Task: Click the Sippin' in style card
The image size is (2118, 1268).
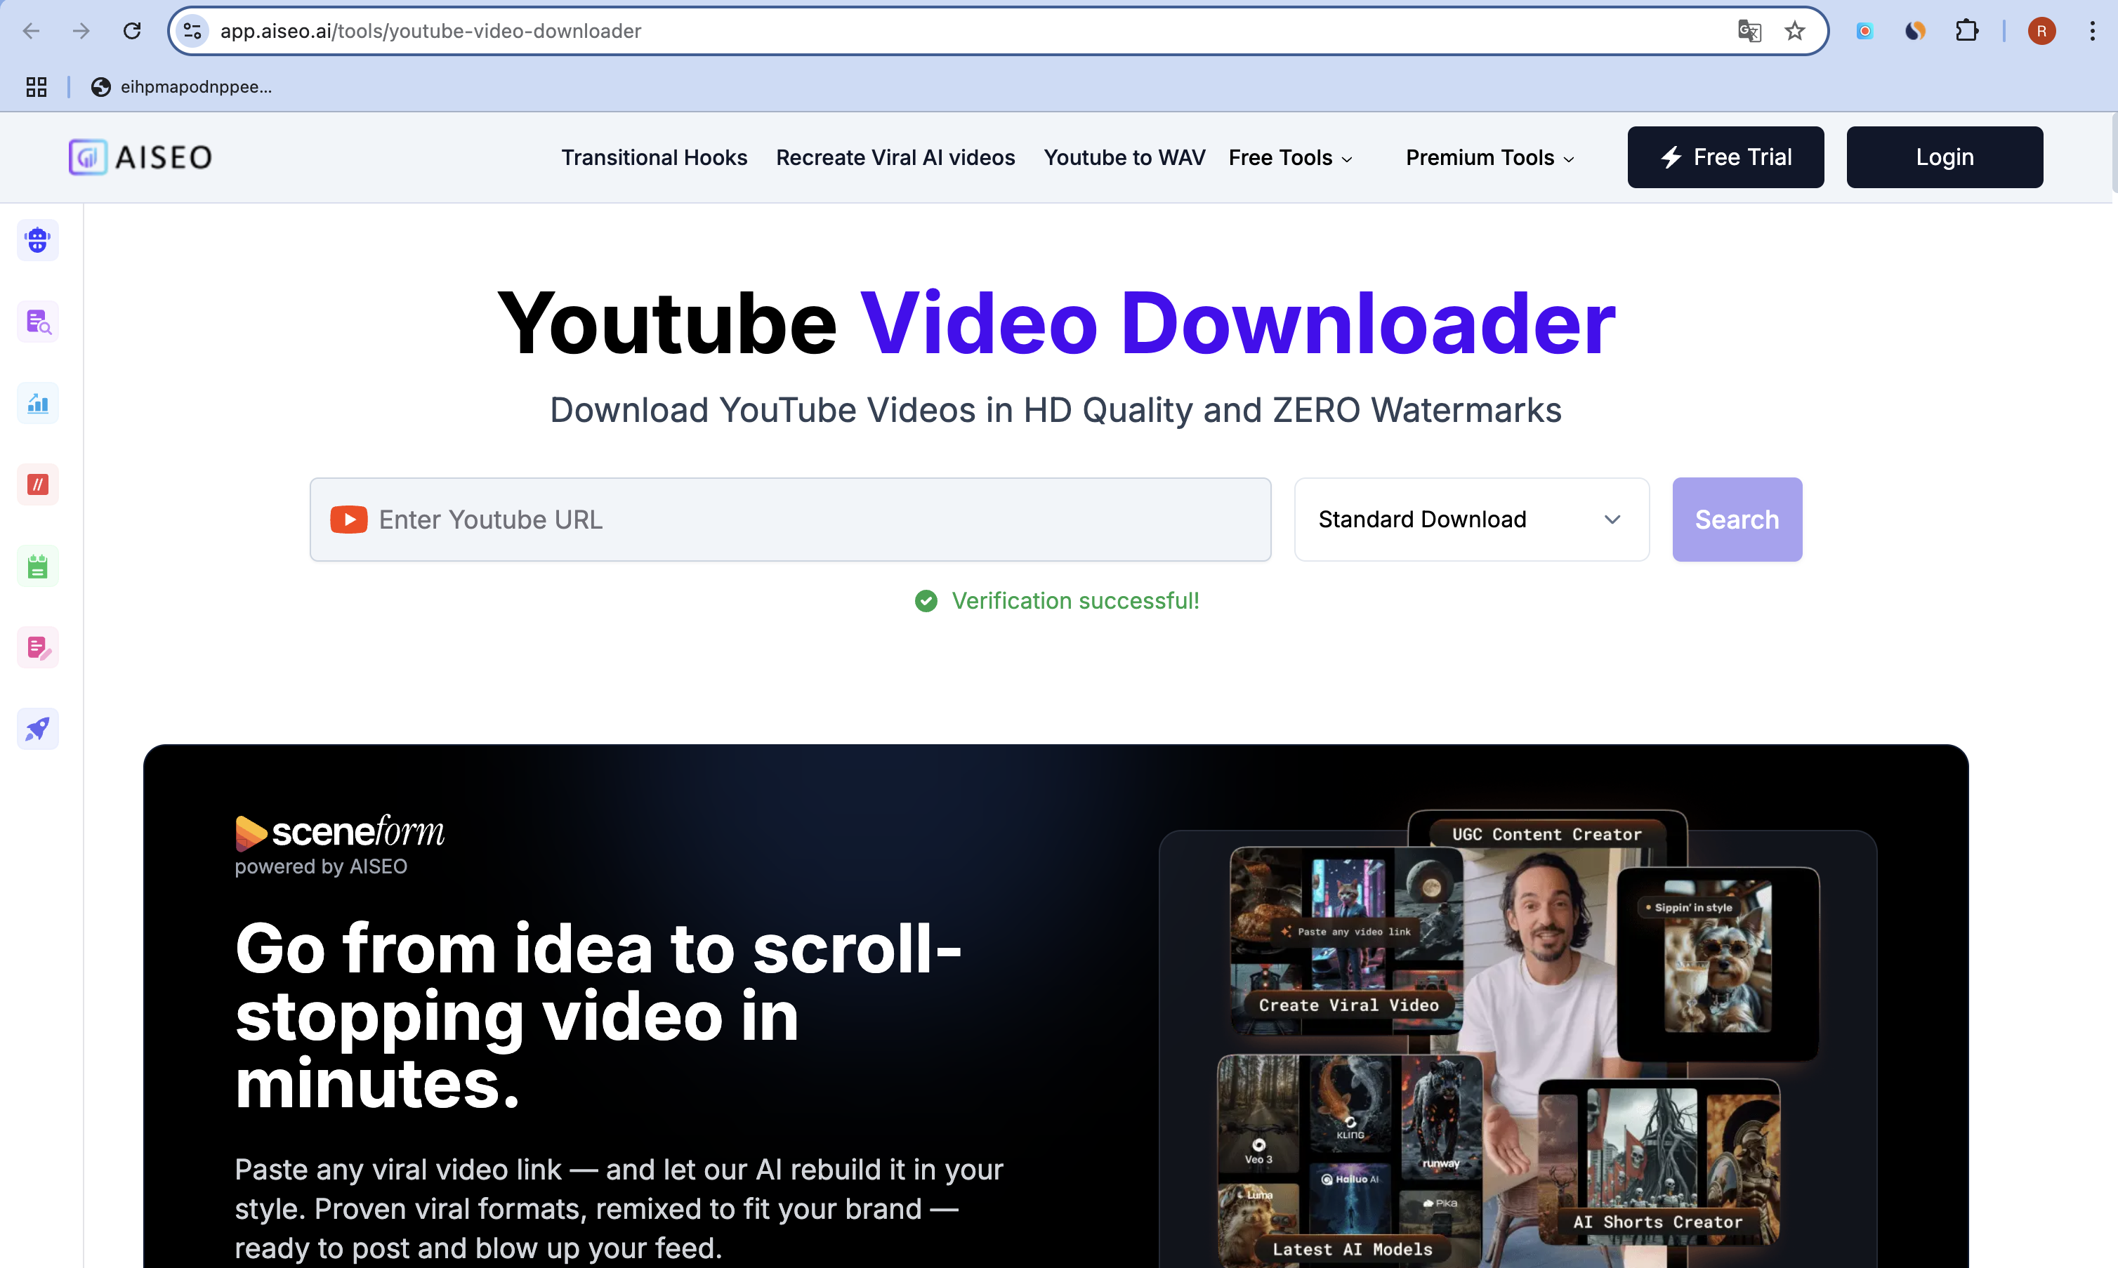Action: 1717,963
